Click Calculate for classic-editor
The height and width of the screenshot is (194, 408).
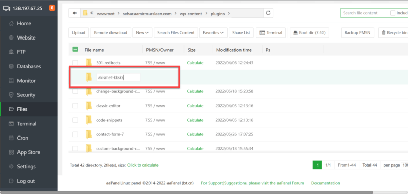pos(195,106)
